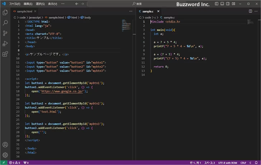Screen dimensions: 261x165
Task: Open the Source Control view
Action: [5, 33]
